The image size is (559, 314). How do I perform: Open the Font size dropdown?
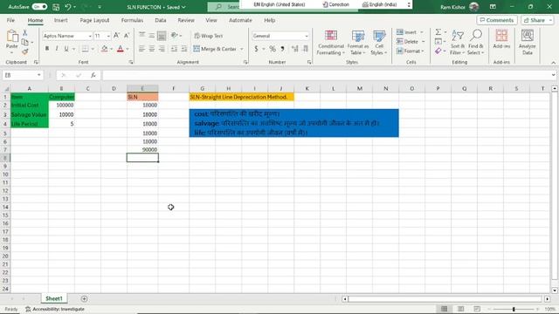pyautogui.click(x=108, y=36)
